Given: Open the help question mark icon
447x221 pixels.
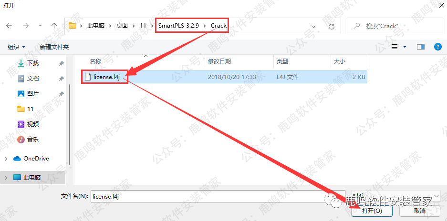Looking at the screenshot, I should [437, 47].
